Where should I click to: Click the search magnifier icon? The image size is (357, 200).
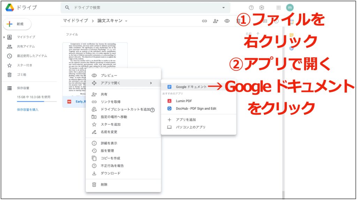(67, 8)
